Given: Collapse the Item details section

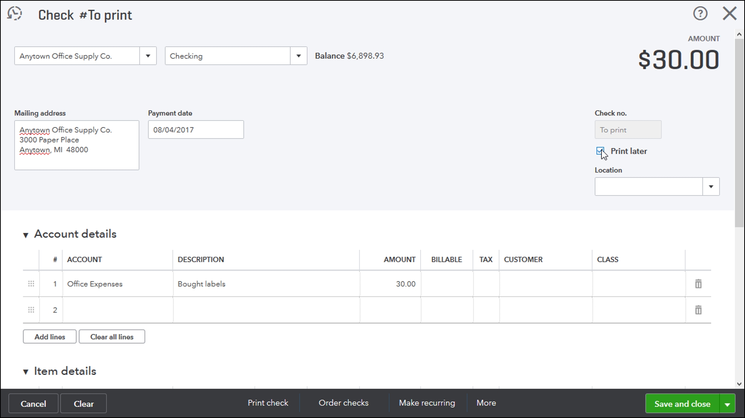Looking at the screenshot, I should [26, 372].
